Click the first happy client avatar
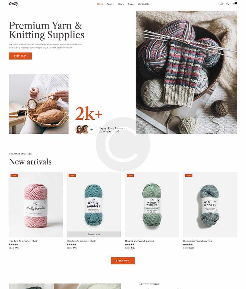Screen dimensions: 246x289 pos(78,129)
